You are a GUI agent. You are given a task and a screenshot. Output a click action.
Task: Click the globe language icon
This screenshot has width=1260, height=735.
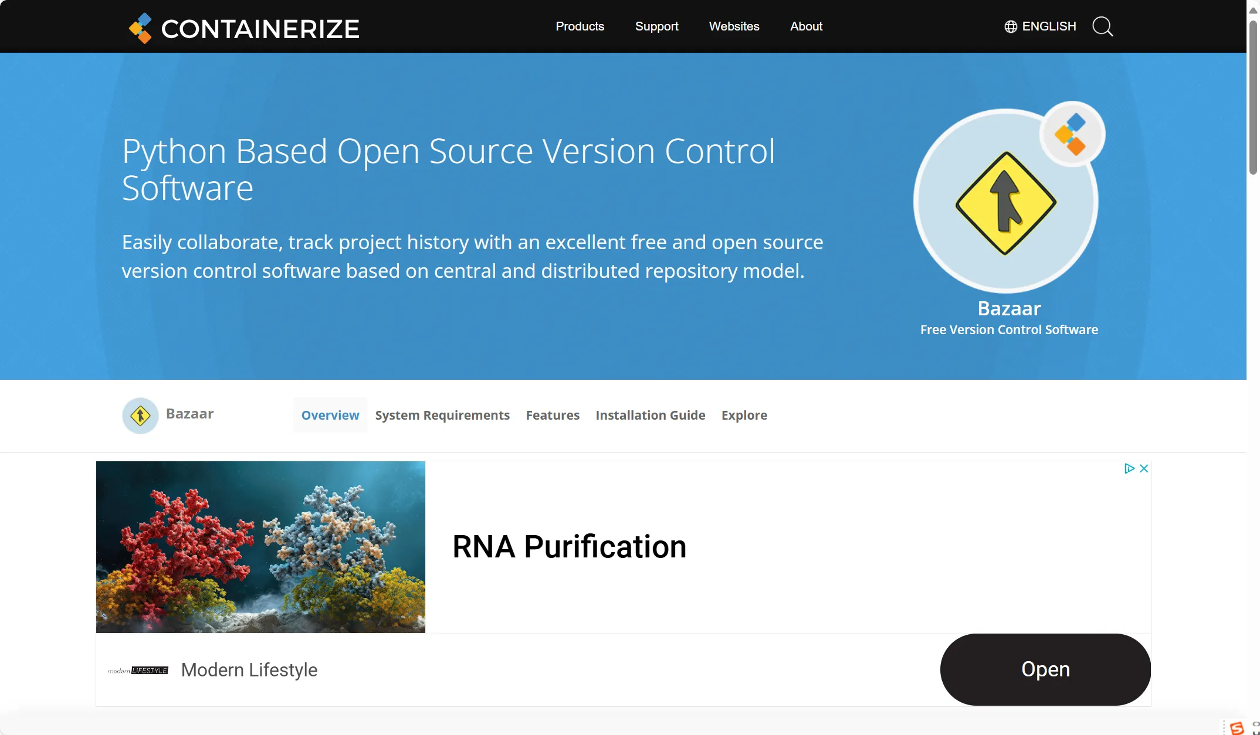1011,26
